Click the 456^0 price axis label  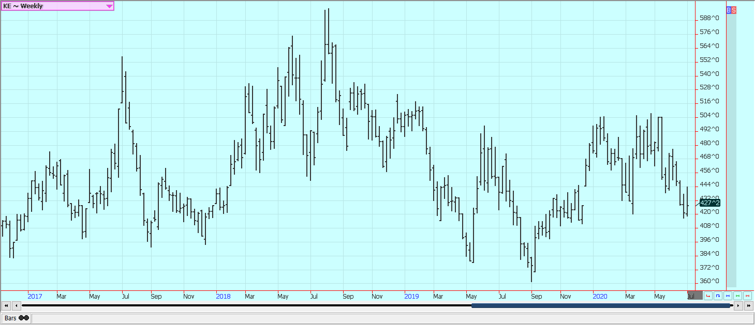point(709,171)
